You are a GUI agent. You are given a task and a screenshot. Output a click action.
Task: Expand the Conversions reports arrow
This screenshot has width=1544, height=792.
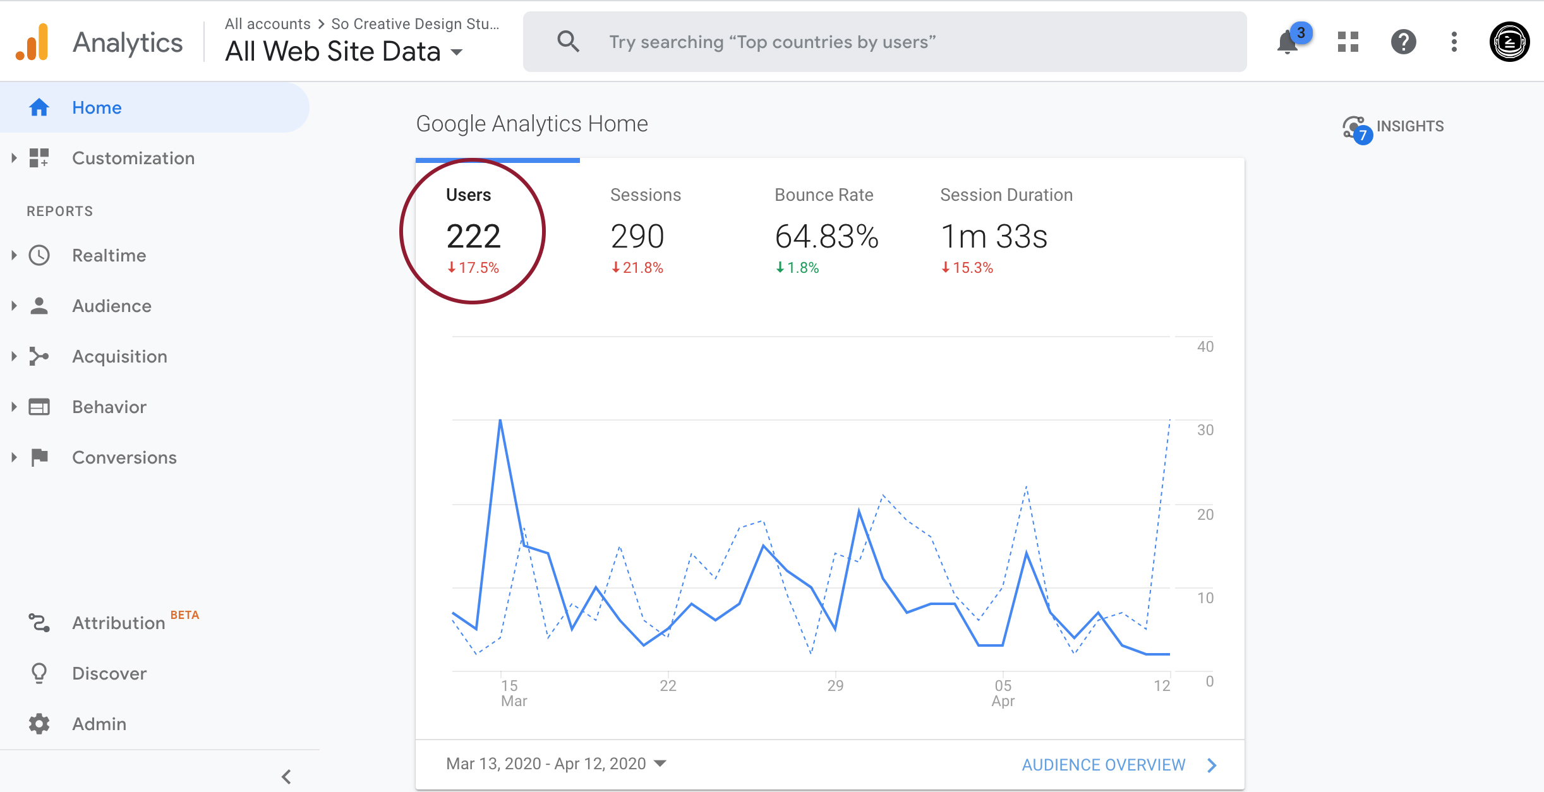pos(14,457)
